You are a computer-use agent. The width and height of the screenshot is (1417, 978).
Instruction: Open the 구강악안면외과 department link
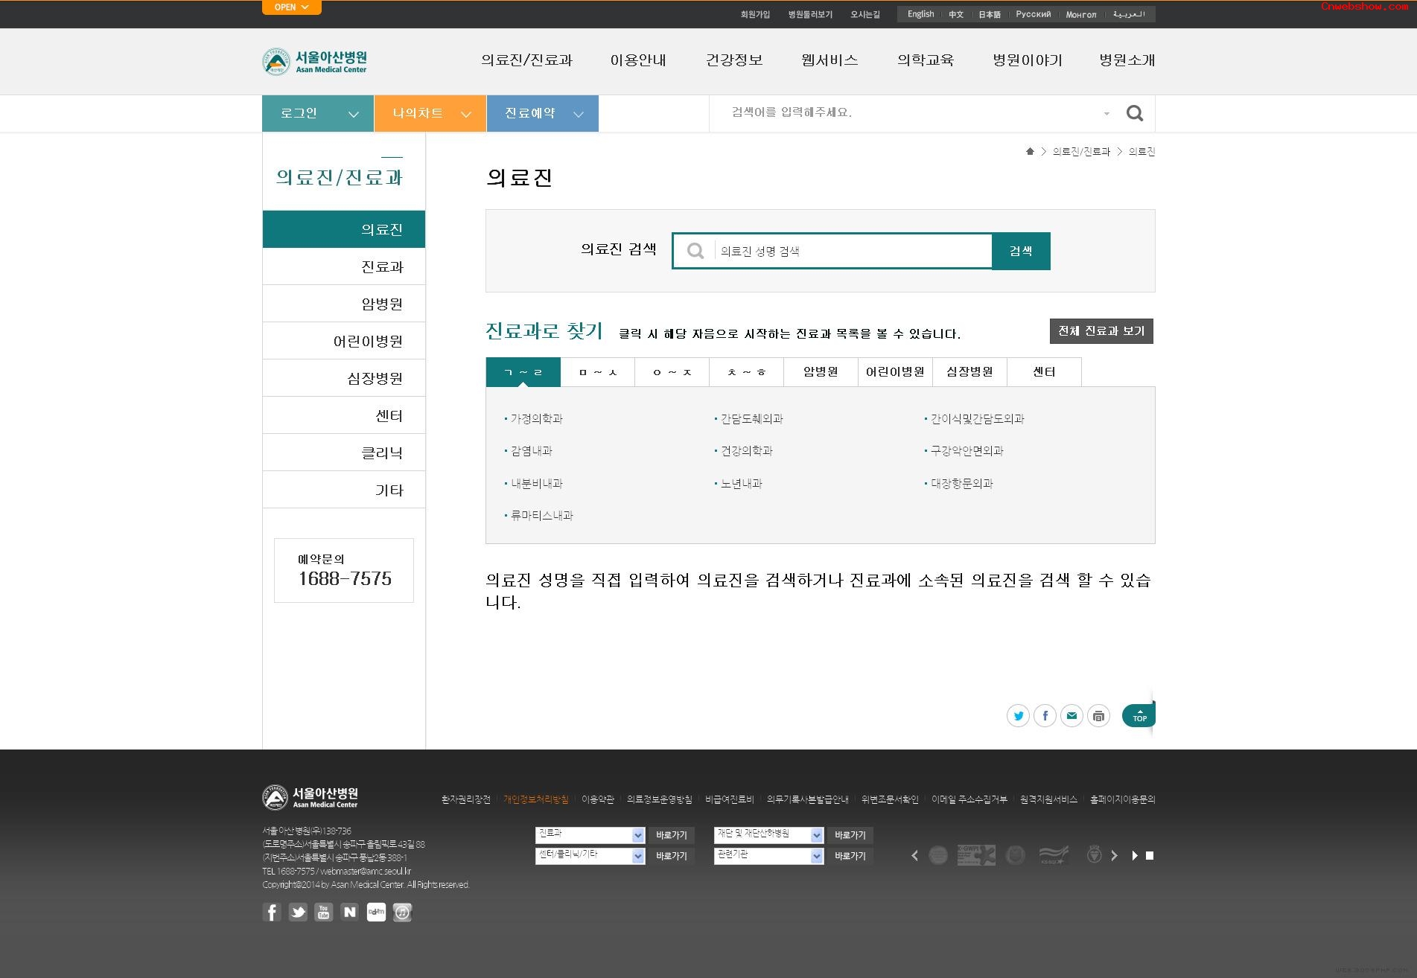coord(967,451)
